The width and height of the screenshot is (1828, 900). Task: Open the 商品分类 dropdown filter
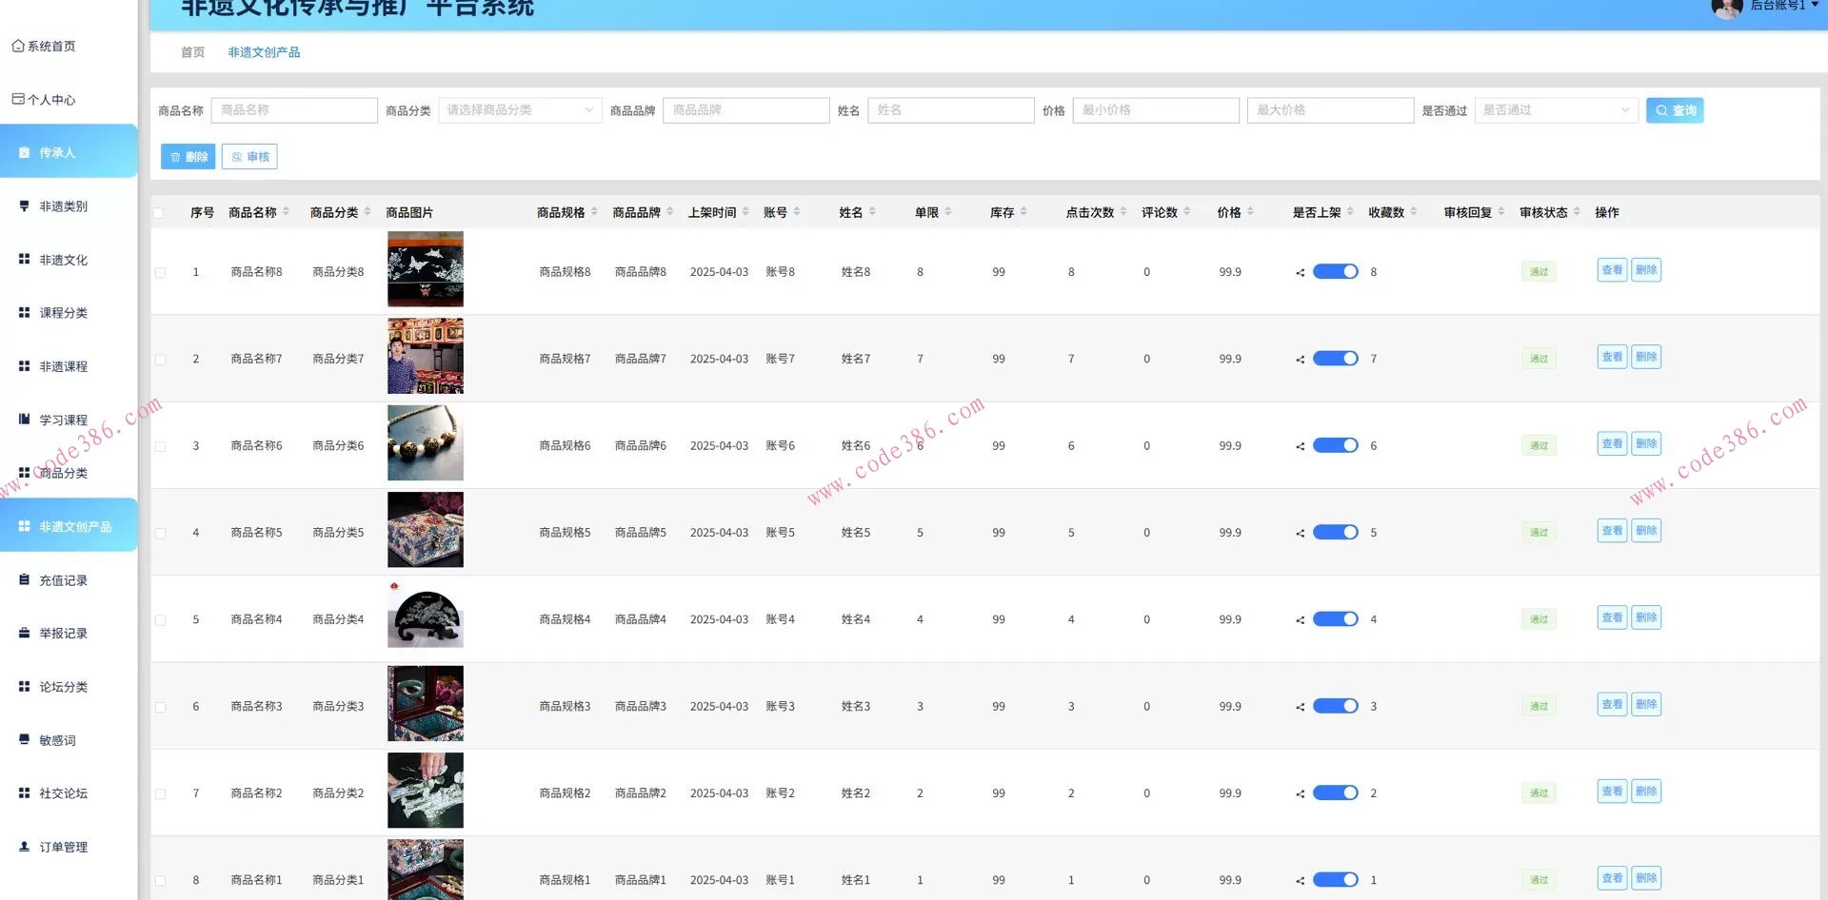(x=520, y=110)
